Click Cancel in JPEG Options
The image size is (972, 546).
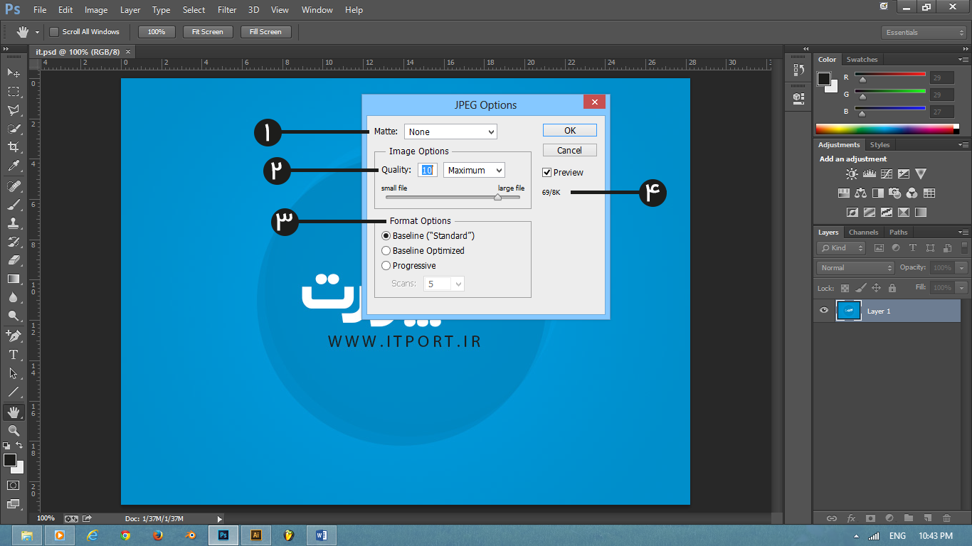(x=570, y=150)
